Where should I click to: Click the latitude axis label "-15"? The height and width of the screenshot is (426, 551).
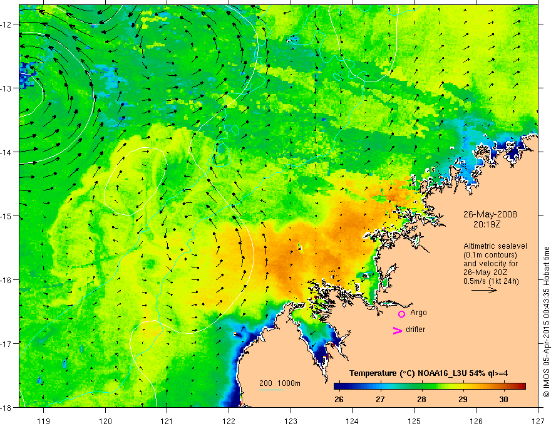pos(7,216)
